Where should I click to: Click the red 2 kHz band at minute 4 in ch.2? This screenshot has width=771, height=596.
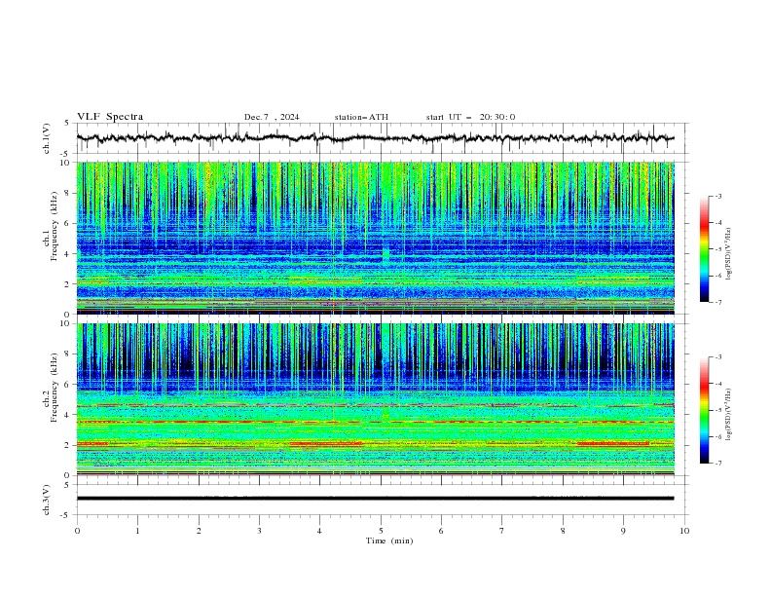point(326,443)
